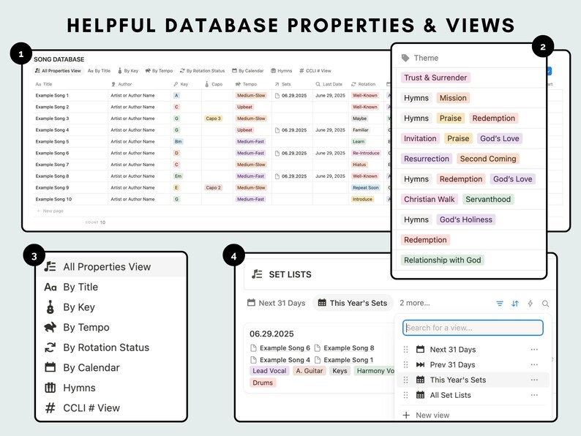Click the Key column header
The image size is (581, 436).
point(181,84)
